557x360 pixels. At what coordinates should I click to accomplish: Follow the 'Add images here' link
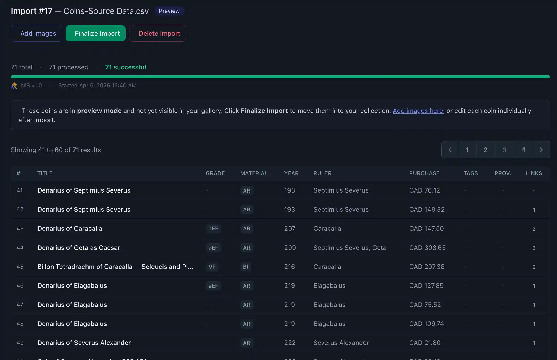click(x=418, y=111)
